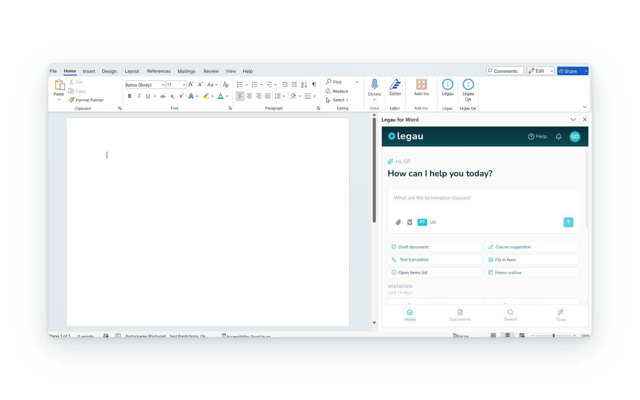Image resolution: width=640 pixels, height=400 pixels.
Task: Decrease paragraph indent
Action: [x=285, y=84]
